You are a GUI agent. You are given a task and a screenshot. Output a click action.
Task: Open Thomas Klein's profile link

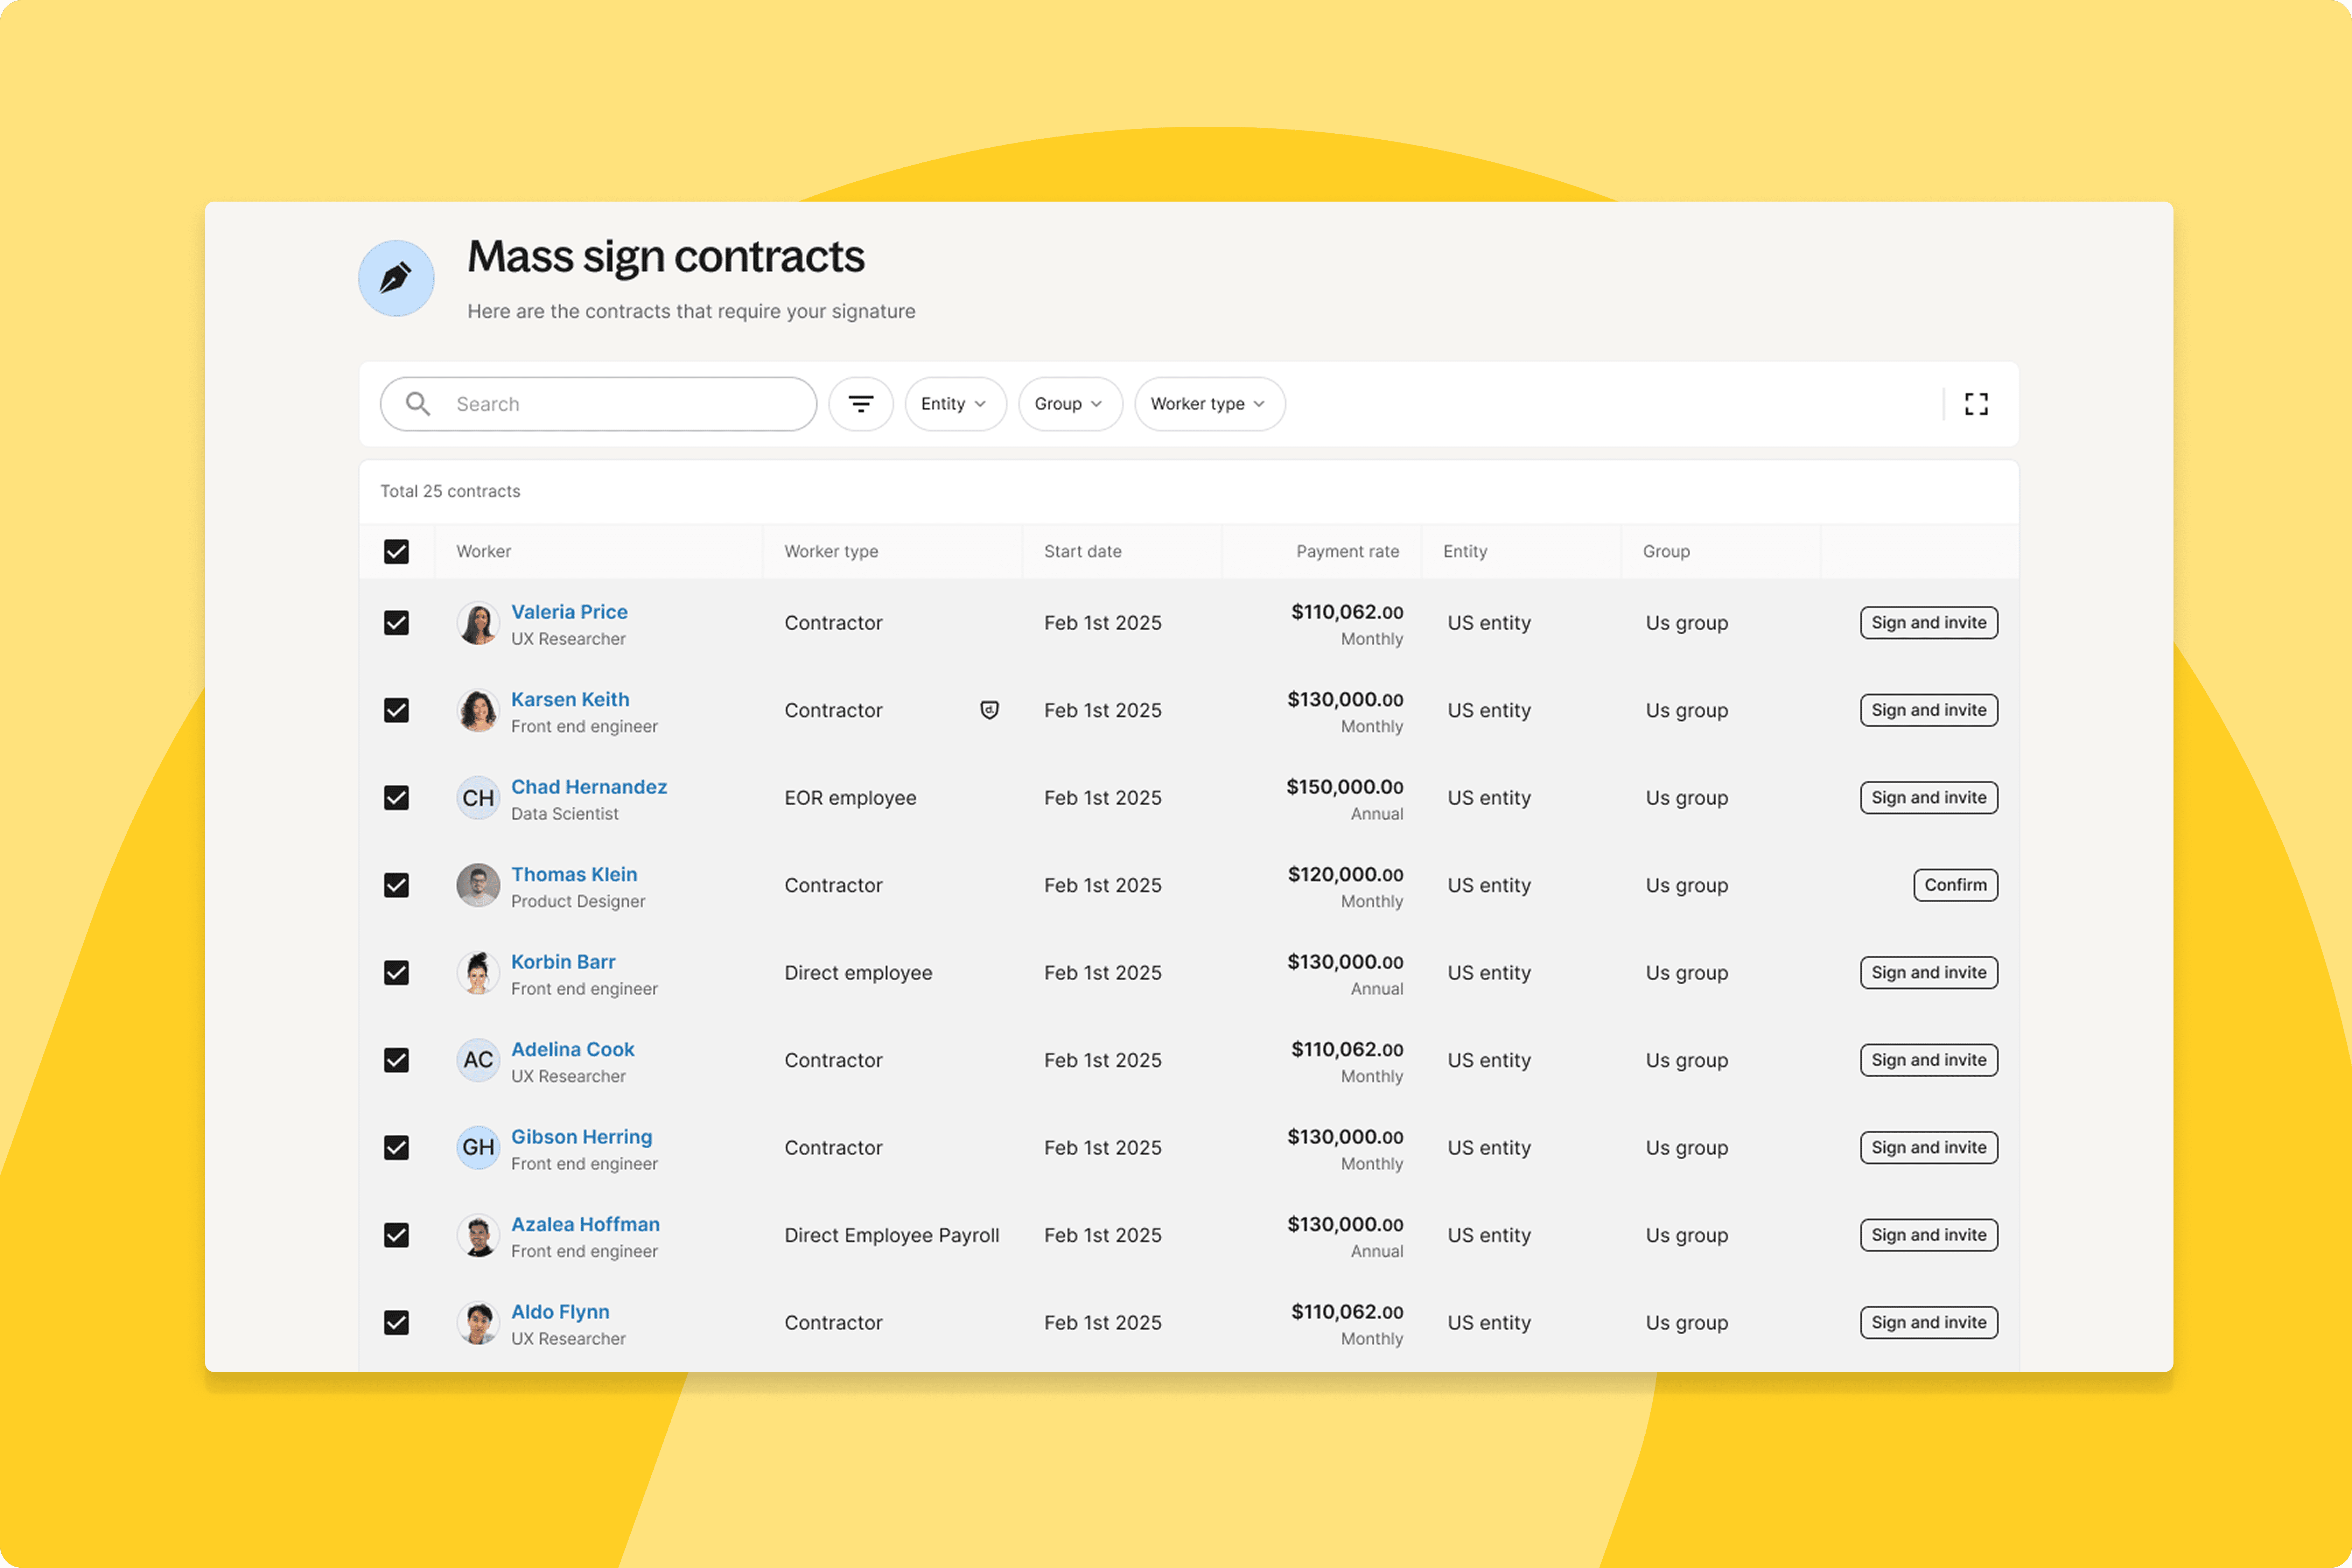coord(574,875)
